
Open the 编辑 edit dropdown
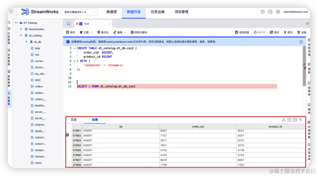tap(120, 32)
